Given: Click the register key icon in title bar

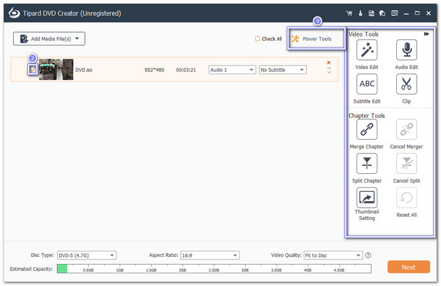Looking at the screenshot, I should (360, 13).
